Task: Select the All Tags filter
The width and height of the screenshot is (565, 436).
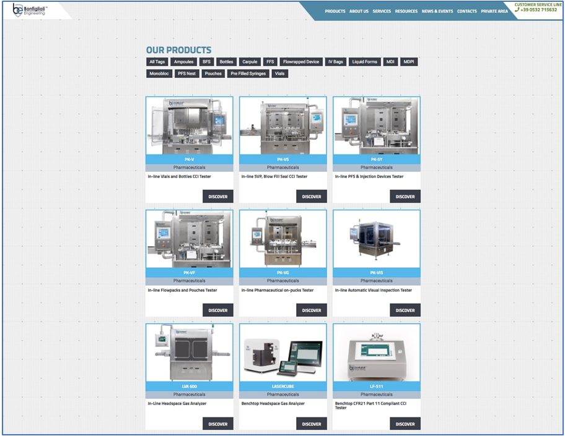Action: (157, 62)
